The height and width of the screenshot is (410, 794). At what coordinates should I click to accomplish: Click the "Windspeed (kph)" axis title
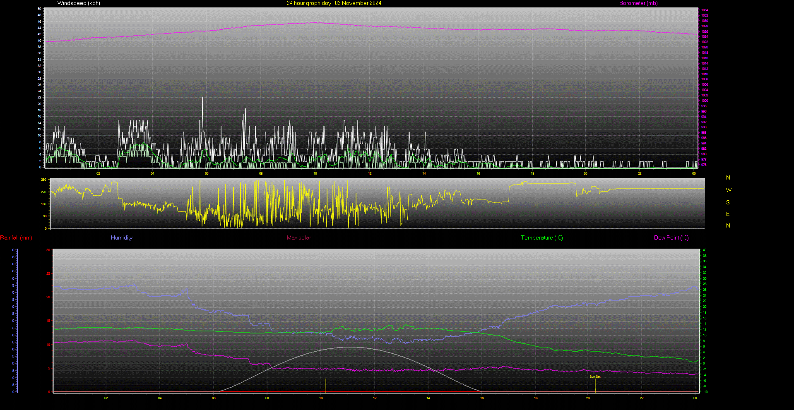pyautogui.click(x=79, y=3)
